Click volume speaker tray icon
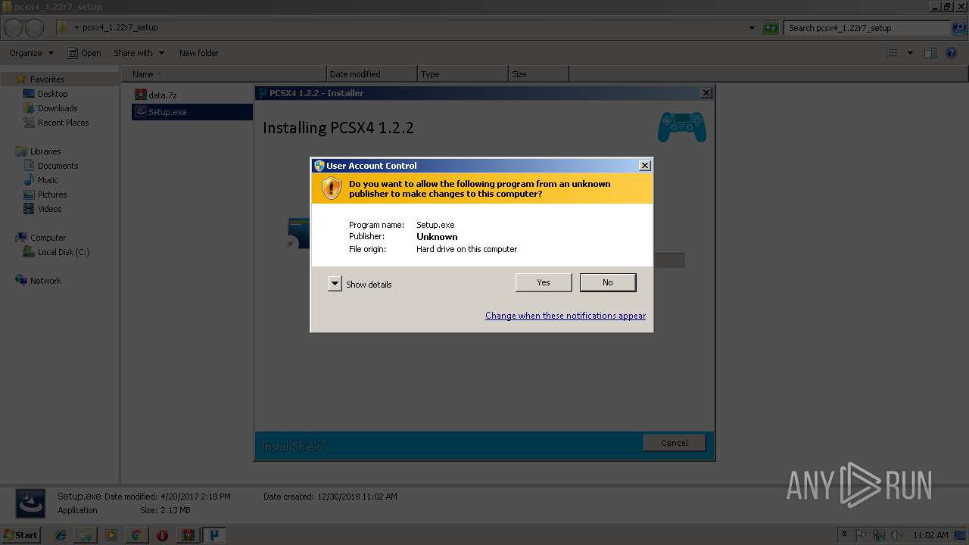Image resolution: width=969 pixels, height=545 pixels. [x=898, y=534]
